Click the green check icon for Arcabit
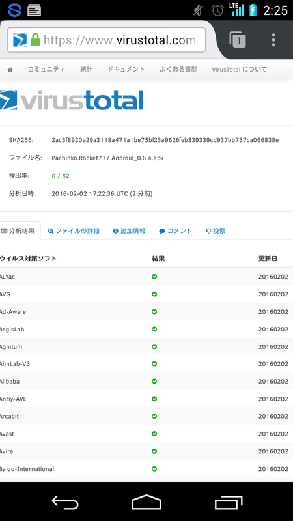 click(154, 416)
